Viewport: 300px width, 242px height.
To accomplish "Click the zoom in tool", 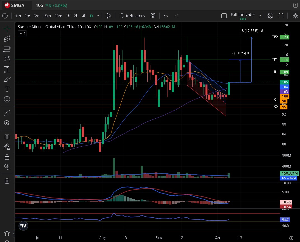I will (x=7, y=123).
